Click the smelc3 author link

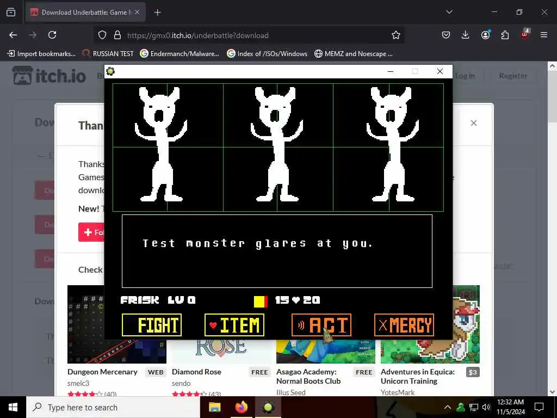click(78, 384)
